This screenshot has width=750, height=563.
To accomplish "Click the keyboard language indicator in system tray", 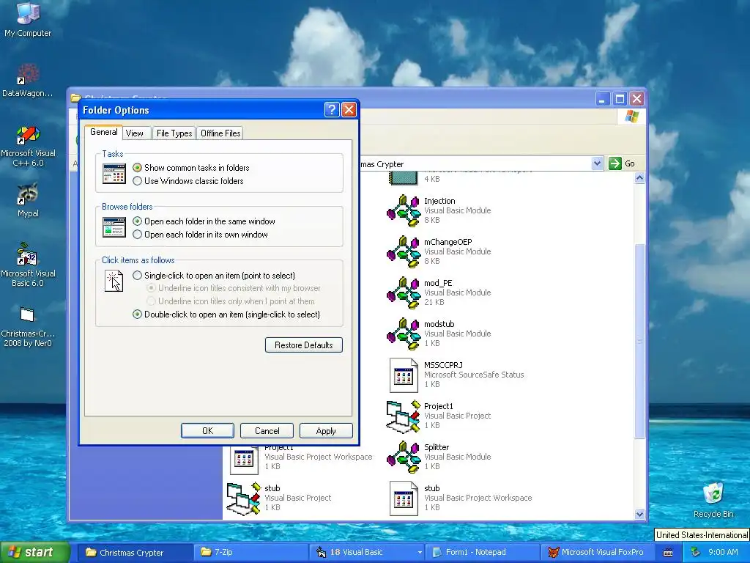I will pos(668,553).
